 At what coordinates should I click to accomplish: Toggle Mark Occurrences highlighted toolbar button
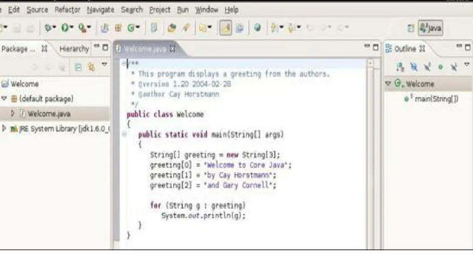[x=226, y=28]
